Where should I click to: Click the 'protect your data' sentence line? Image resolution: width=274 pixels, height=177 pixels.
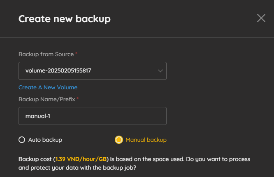(x=77, y=168)
